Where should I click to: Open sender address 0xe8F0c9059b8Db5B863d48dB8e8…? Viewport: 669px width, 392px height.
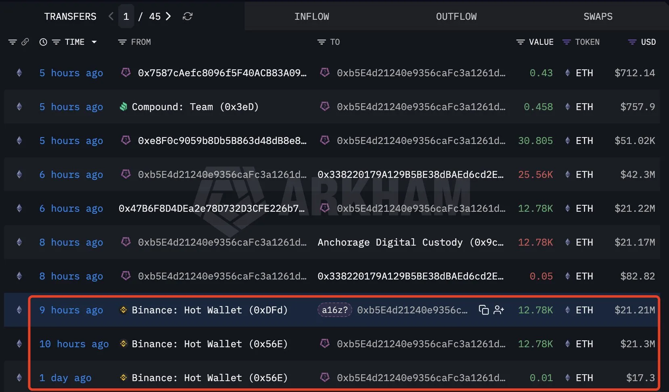click(222, 141)
